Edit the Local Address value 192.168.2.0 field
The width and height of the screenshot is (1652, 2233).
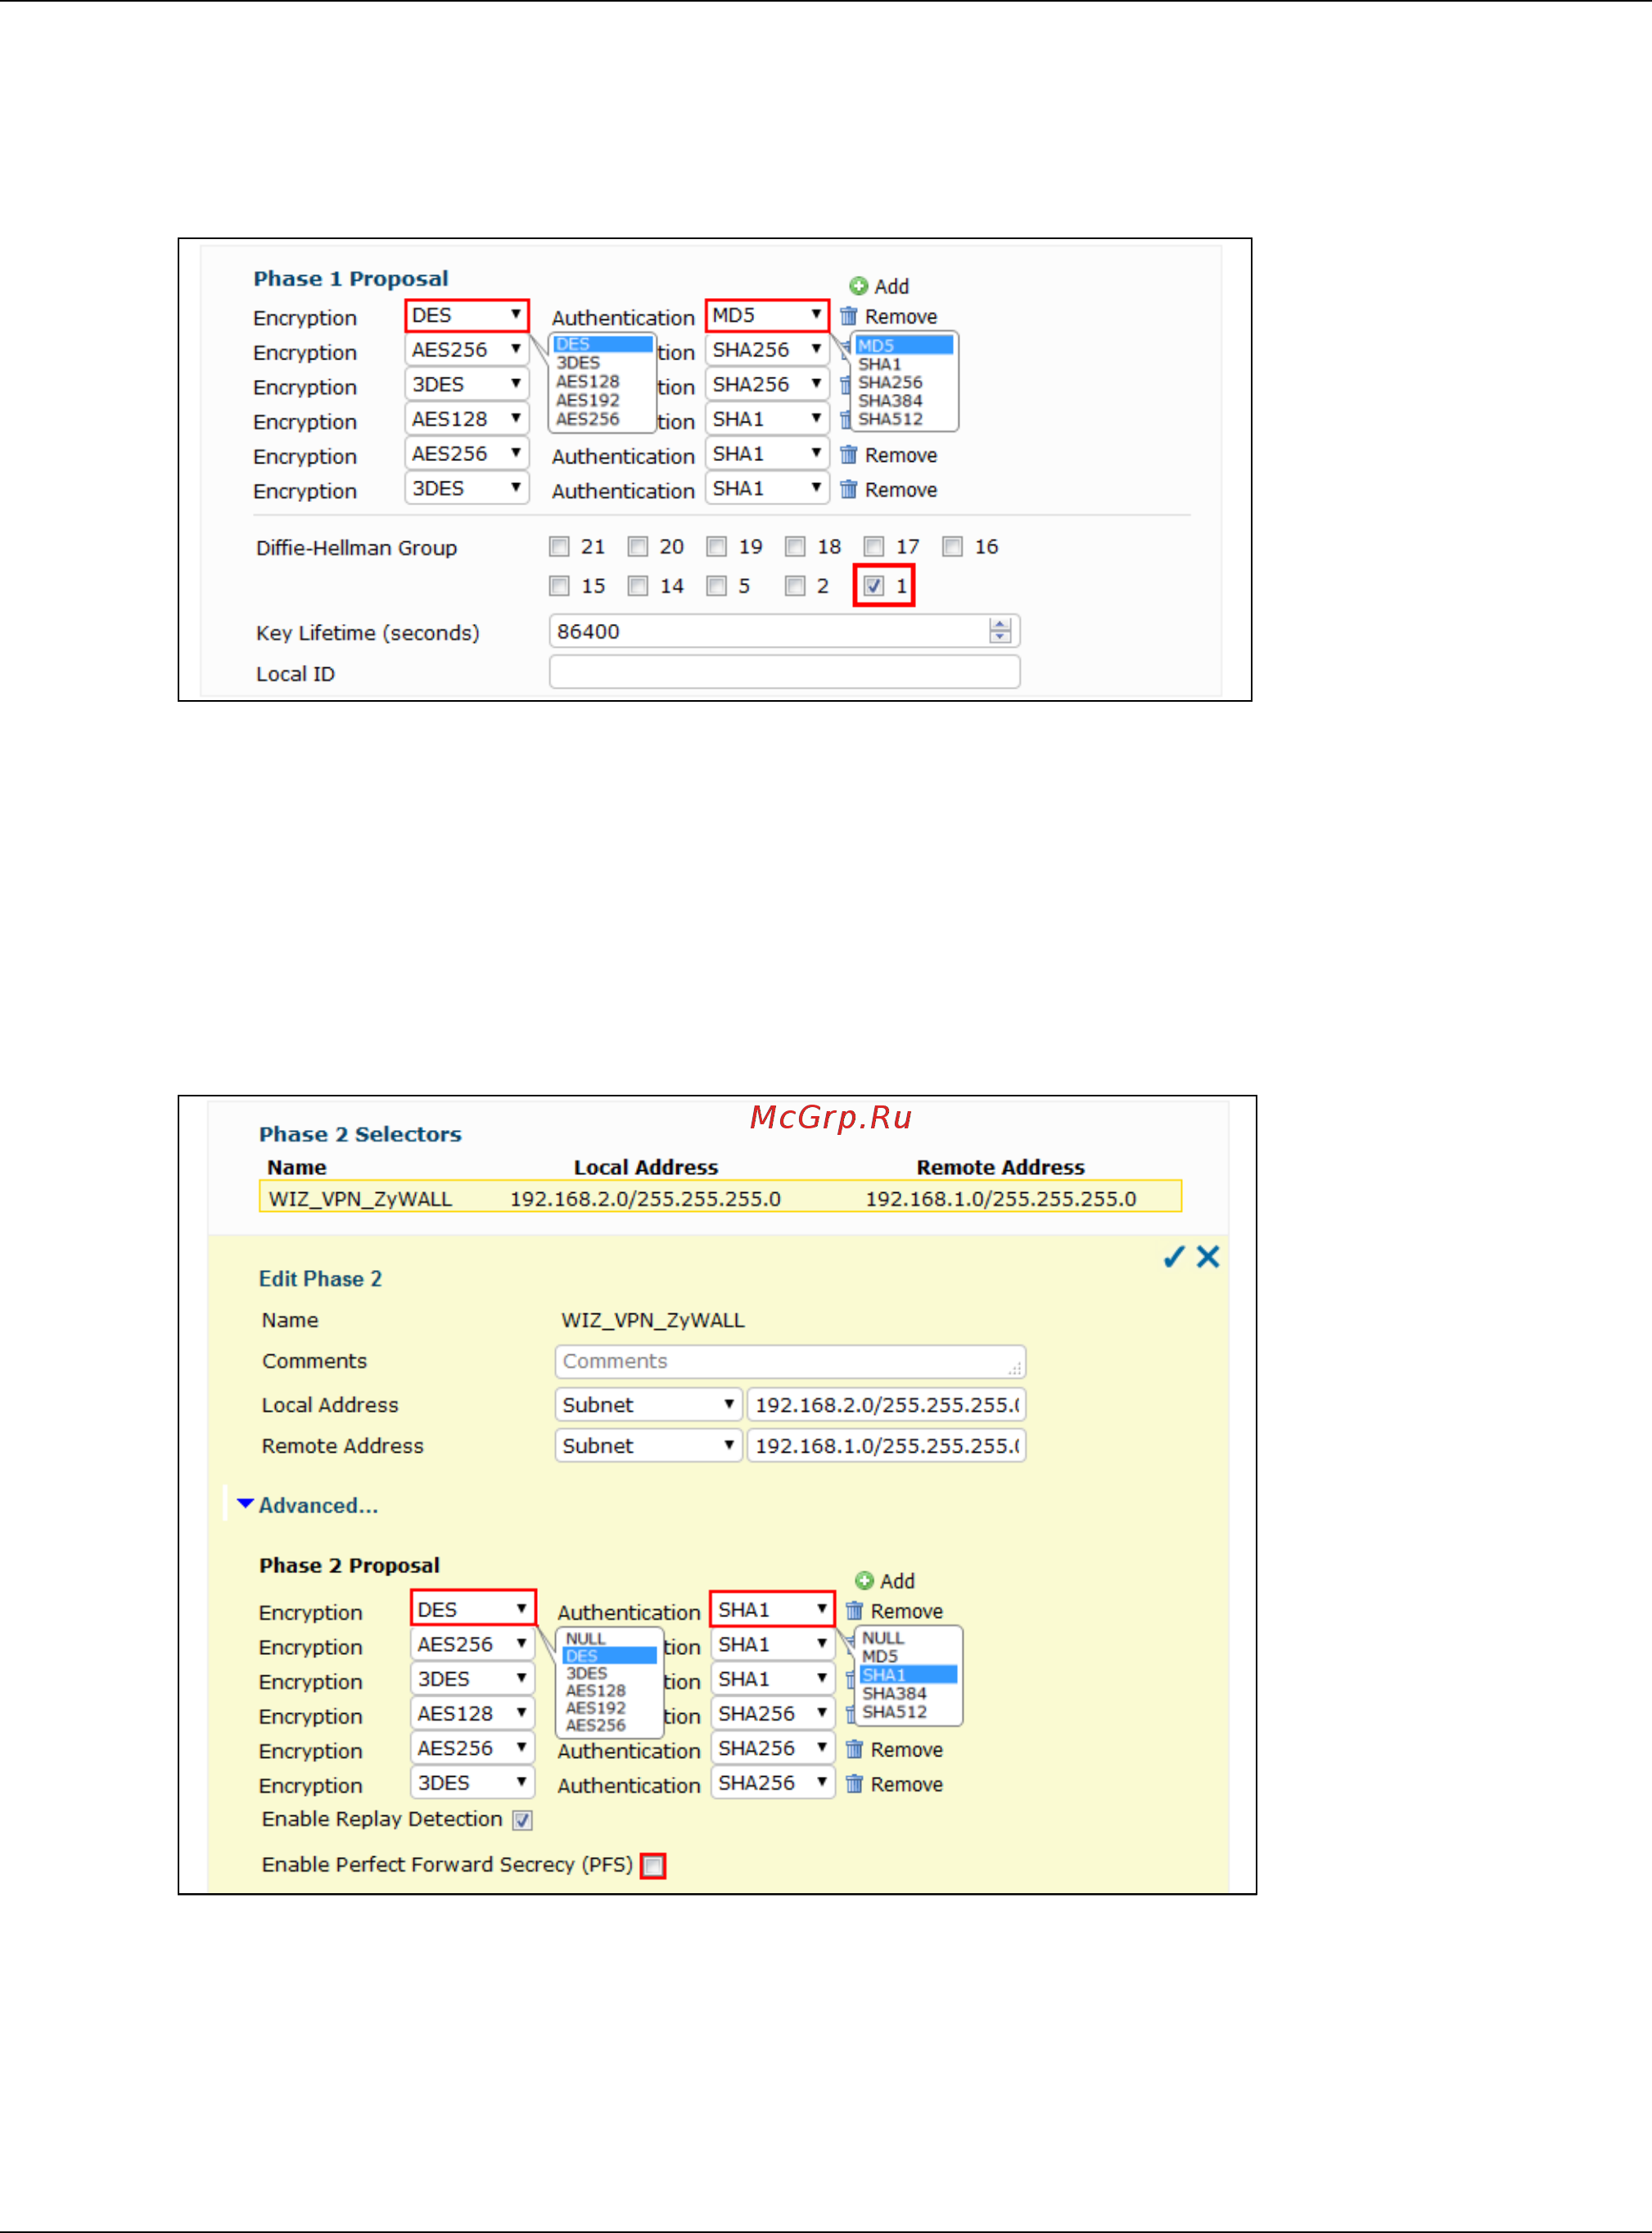(x=887, y=1405)
